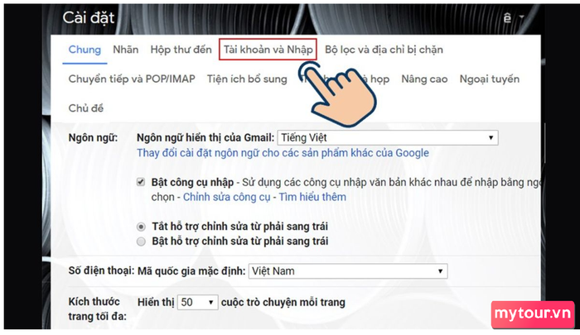Switch to the Ngoại tuyến tab
Viewport: 580px width, 335px height.
[x=490, y=79]
